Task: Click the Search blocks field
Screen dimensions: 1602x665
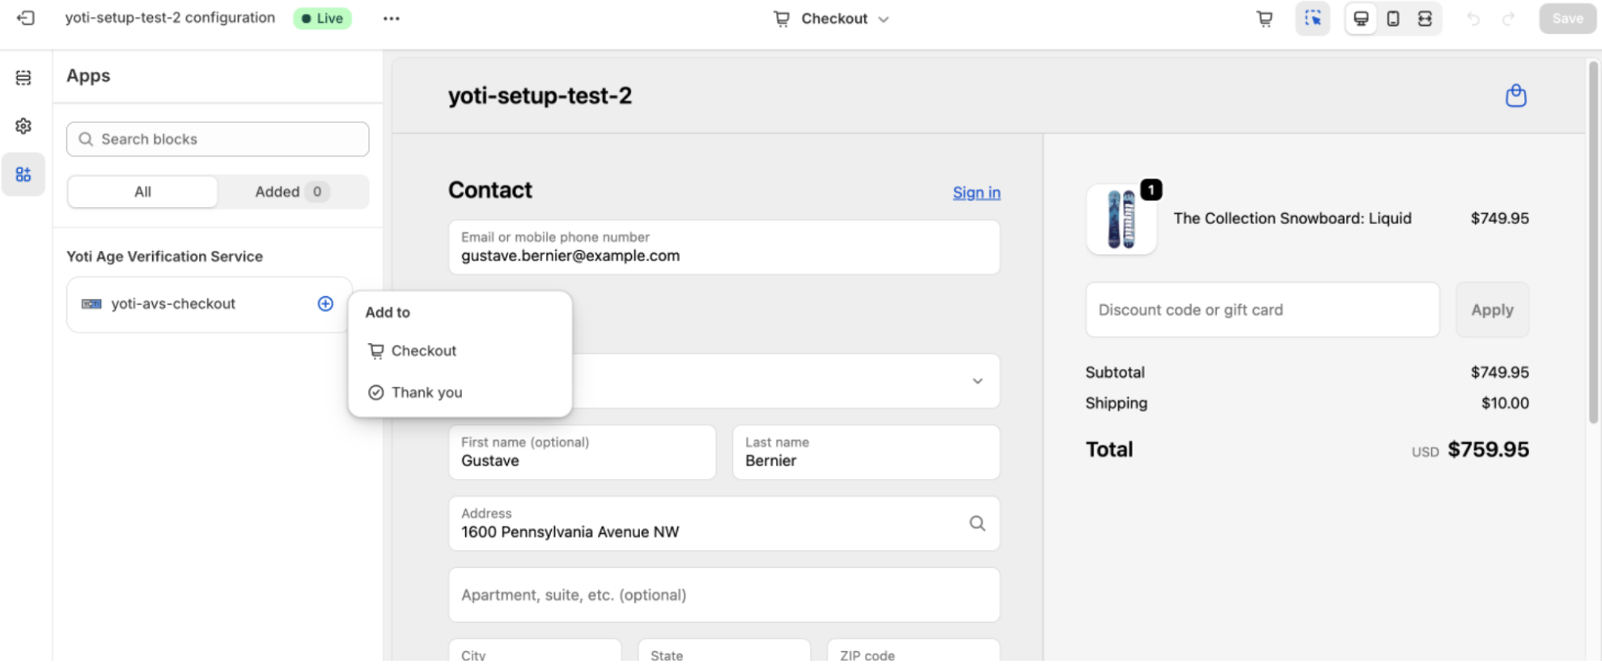Action: [x=218, y=139]
